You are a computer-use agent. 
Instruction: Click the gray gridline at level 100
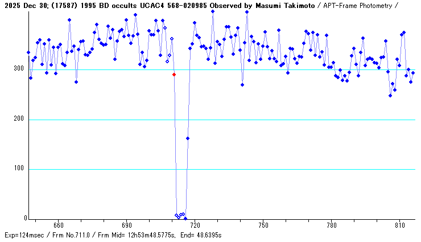284,169
